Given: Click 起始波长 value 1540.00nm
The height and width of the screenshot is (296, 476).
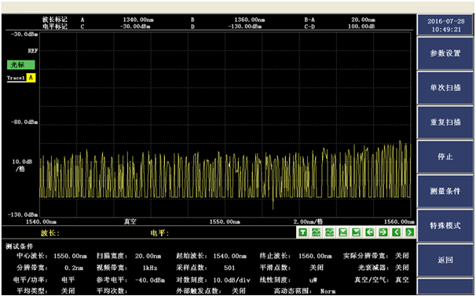Looking at the screenshot, I should [230, 256].
